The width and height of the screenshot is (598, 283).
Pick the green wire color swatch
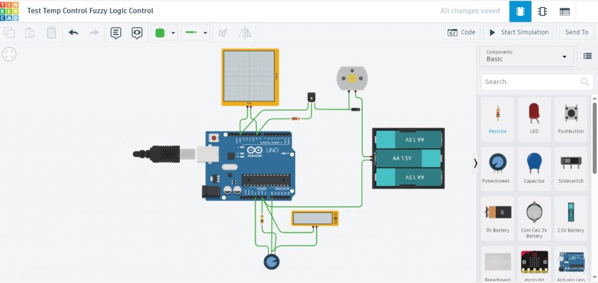pos(160,33)
